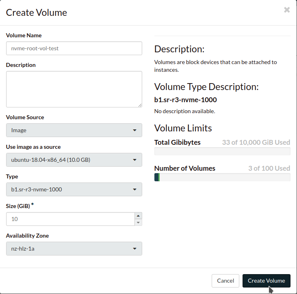Click the Number of Volumes usage bar
This screenshot has width=297, height=294.
(x=222, y=177)
